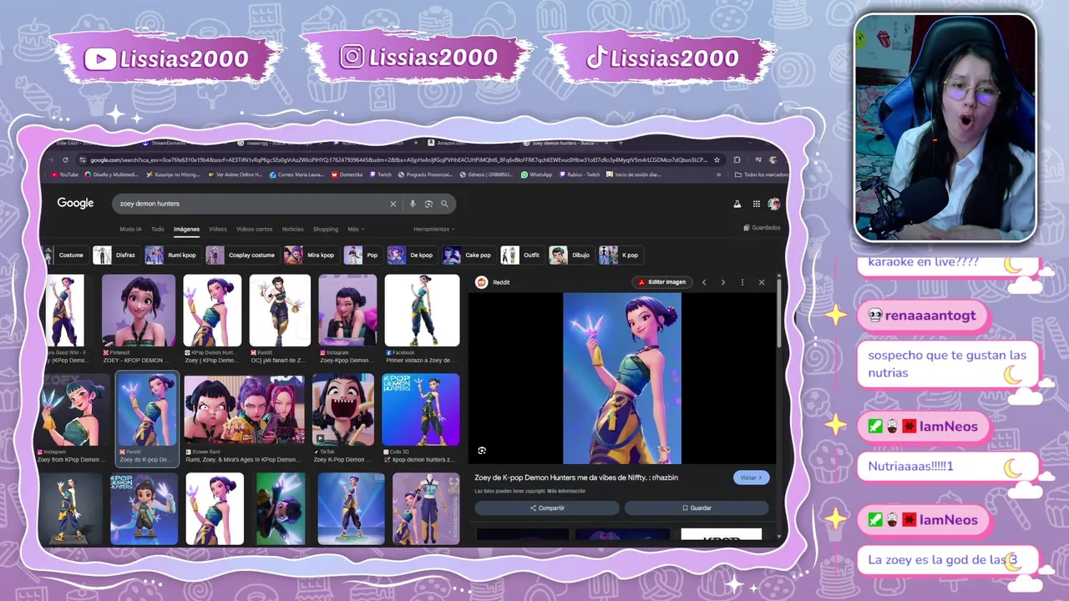
Task: Apply the 'Outfit' filter chip
Action: tap(522, 255)
